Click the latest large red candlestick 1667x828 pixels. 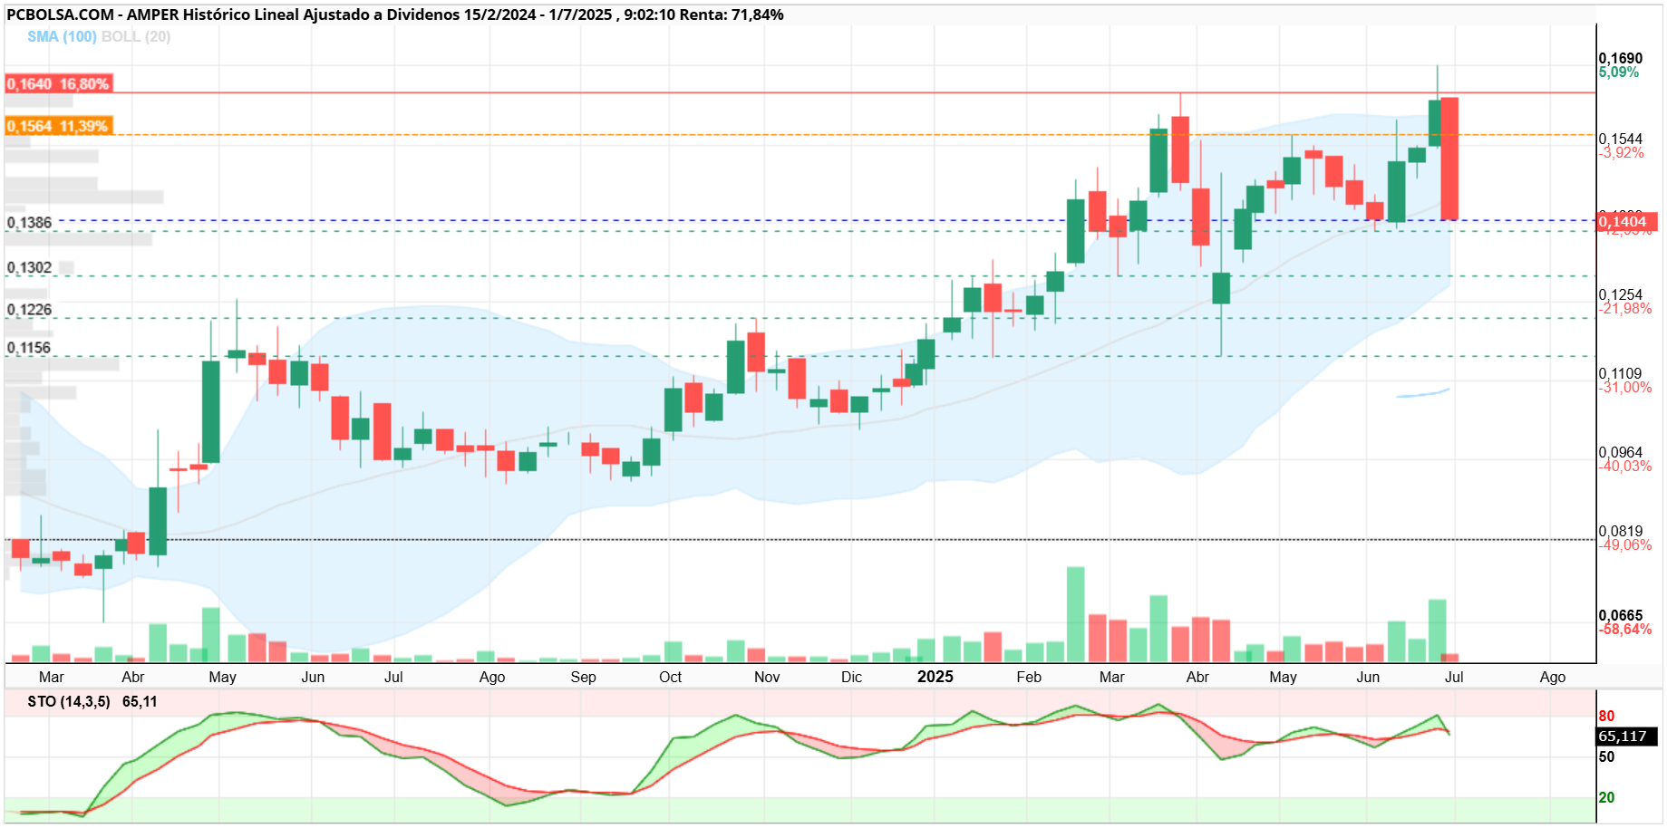tap(1449, 159)
